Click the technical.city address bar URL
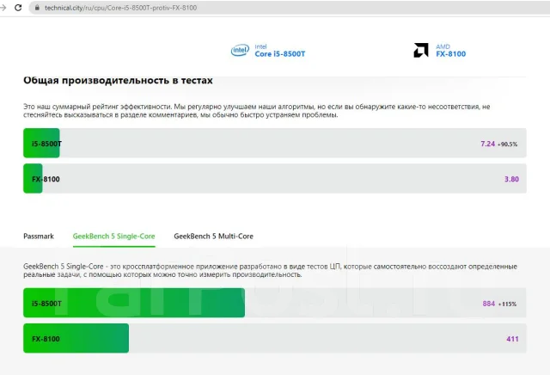This screenshot has width=550, height=375. [120, 8]
